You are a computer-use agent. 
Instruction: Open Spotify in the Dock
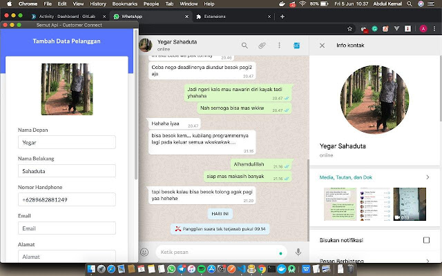201,269
